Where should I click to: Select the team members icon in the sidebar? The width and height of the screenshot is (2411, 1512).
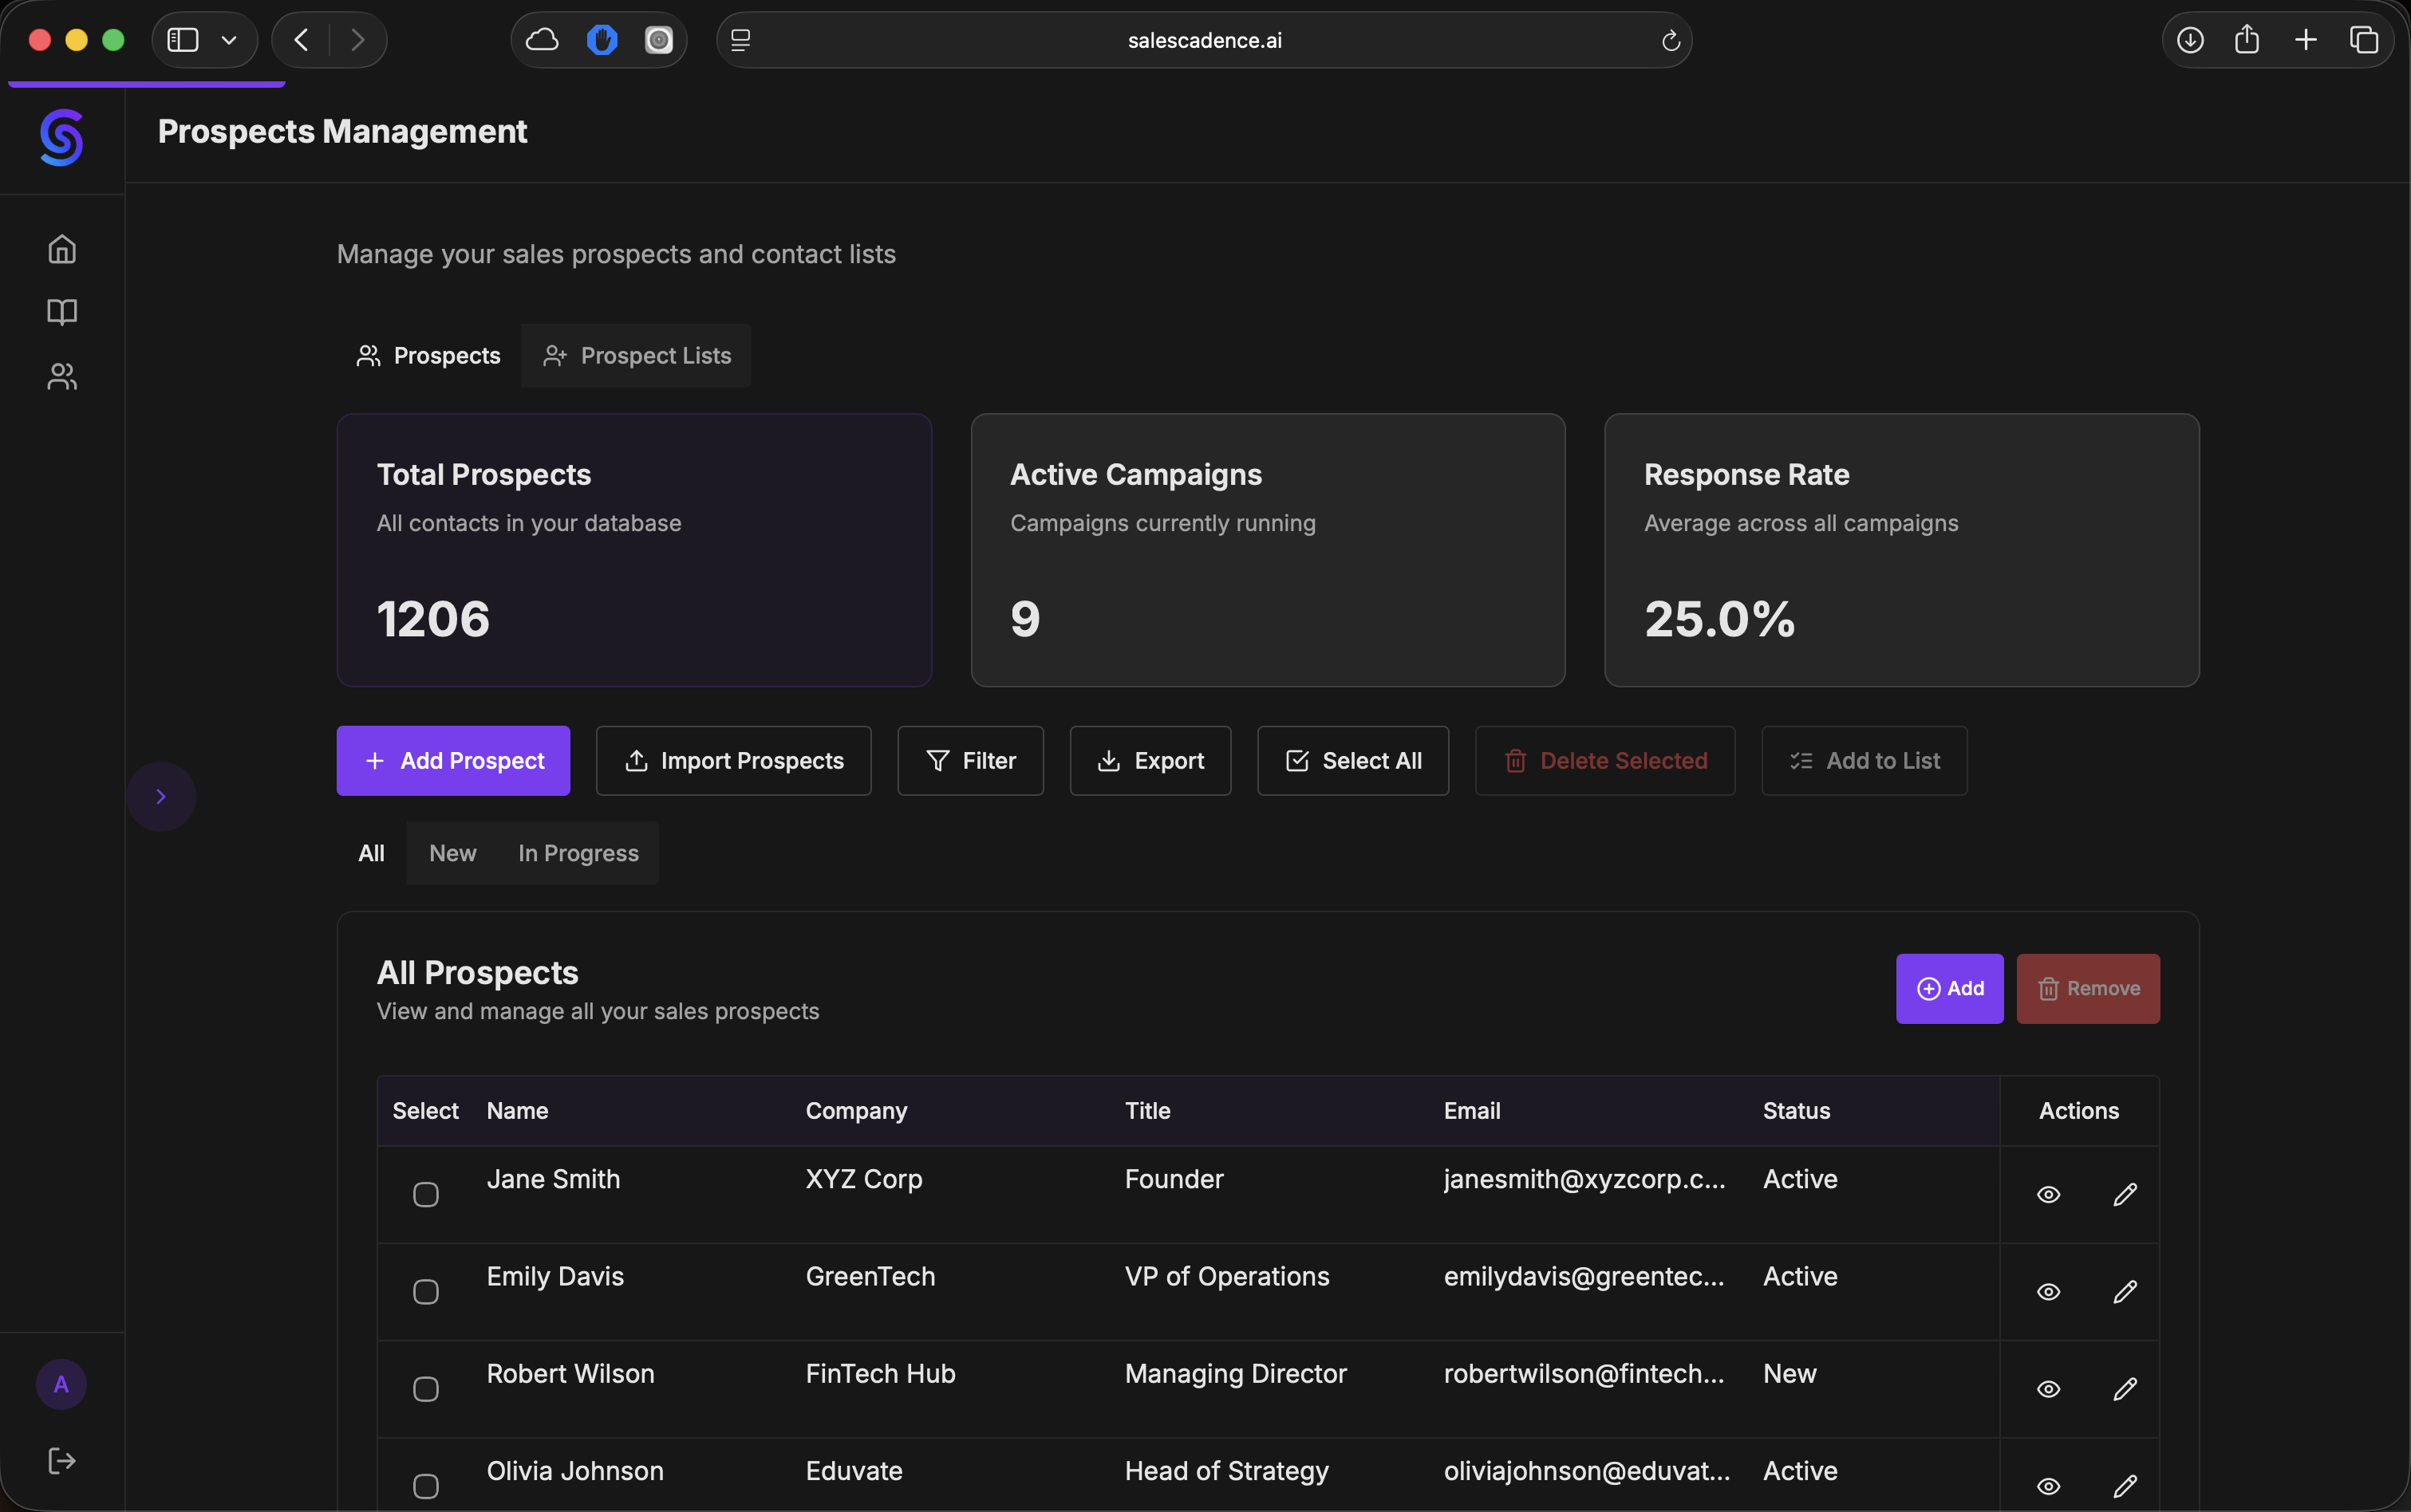tap(61, 376)
